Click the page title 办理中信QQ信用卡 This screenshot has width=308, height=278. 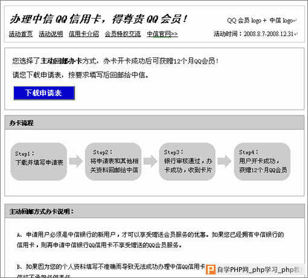coord(55,19)
